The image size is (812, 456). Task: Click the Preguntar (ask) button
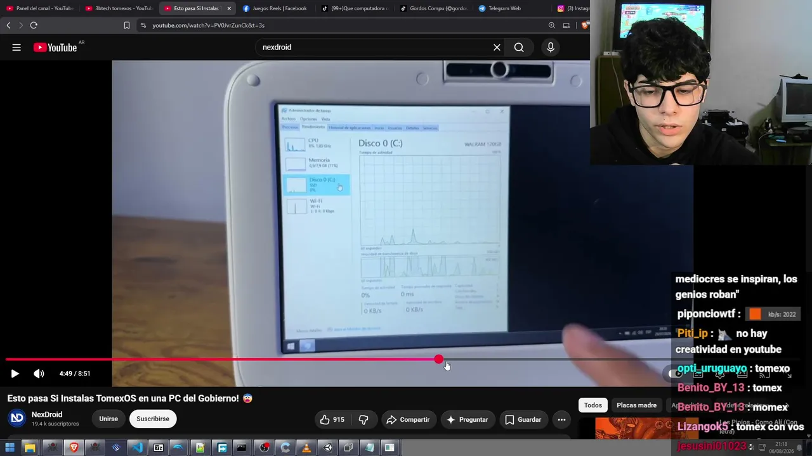468,419
